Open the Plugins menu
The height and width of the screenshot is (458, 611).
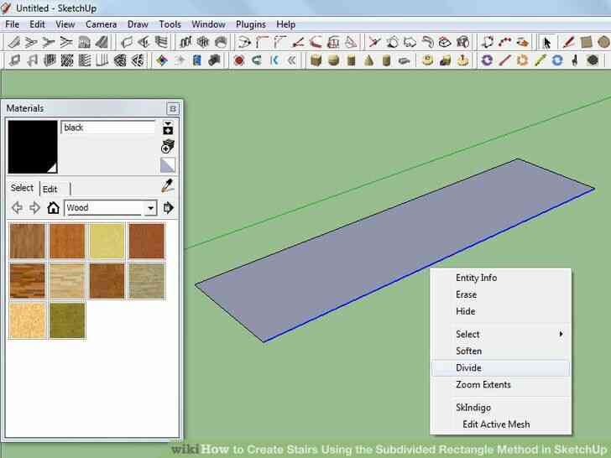(251, 24)
